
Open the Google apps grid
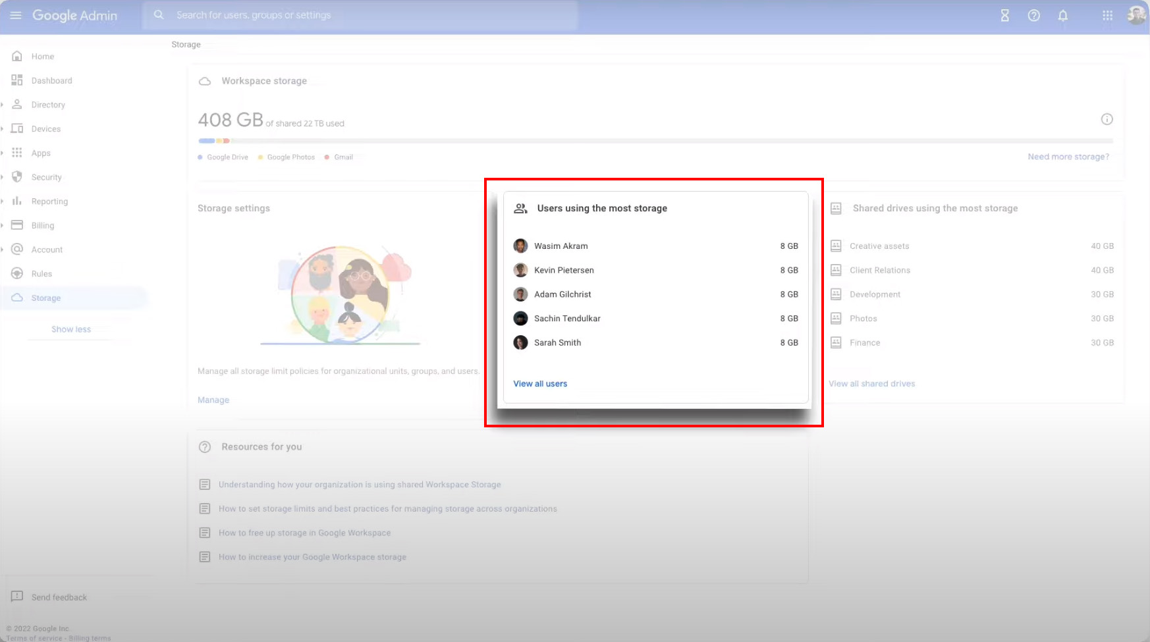[1107, 15]
